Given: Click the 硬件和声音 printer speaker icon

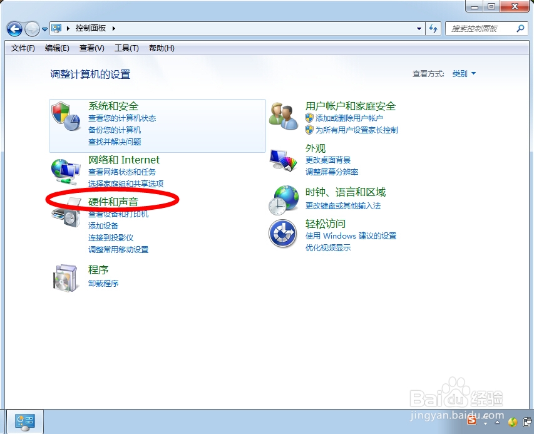Looking at the screenshot, I should click(x=65, y=214).
